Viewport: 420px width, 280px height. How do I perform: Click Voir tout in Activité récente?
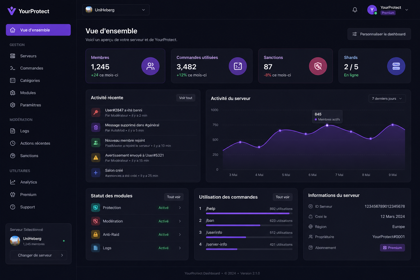point(186,98)
